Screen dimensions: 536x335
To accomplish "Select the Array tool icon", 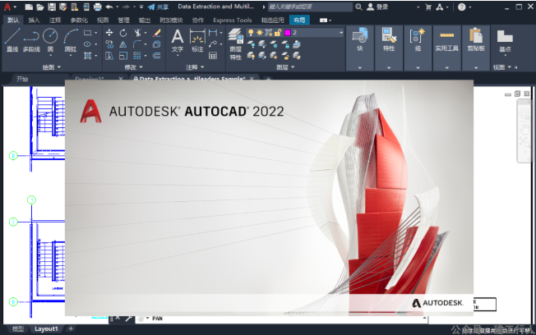I will pos(137,55).
